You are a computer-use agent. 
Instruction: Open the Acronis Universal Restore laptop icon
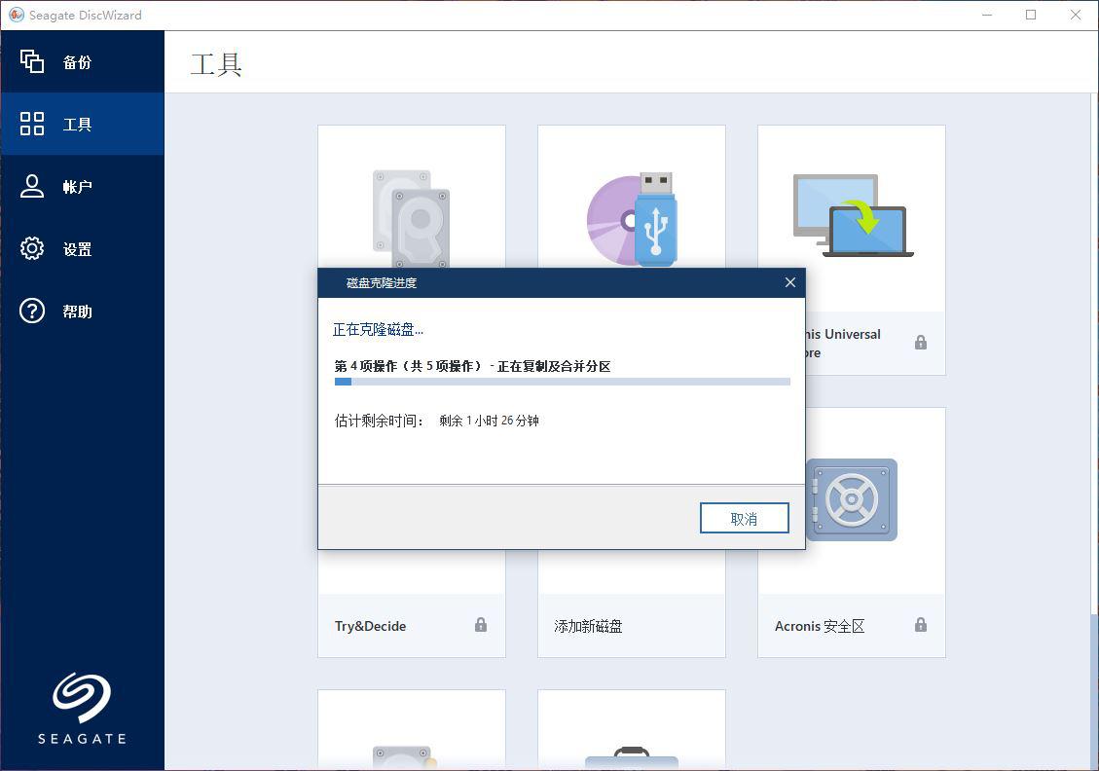click(x=851, y=214)
